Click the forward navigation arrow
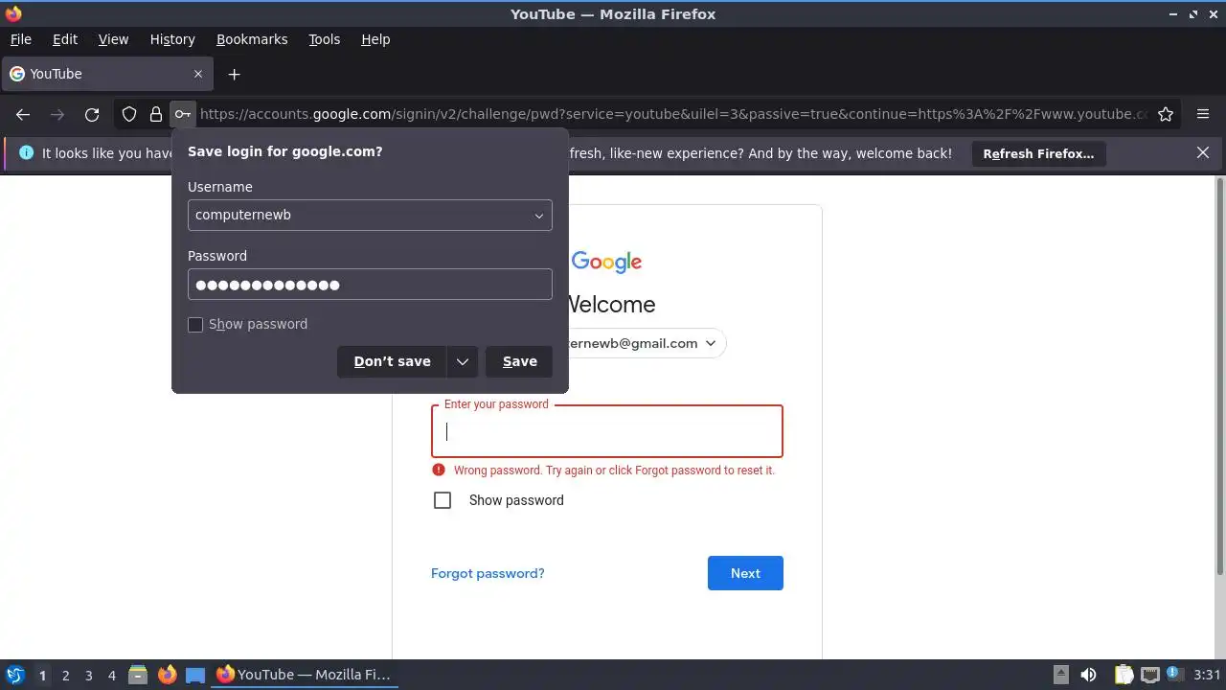 point(57,114)
